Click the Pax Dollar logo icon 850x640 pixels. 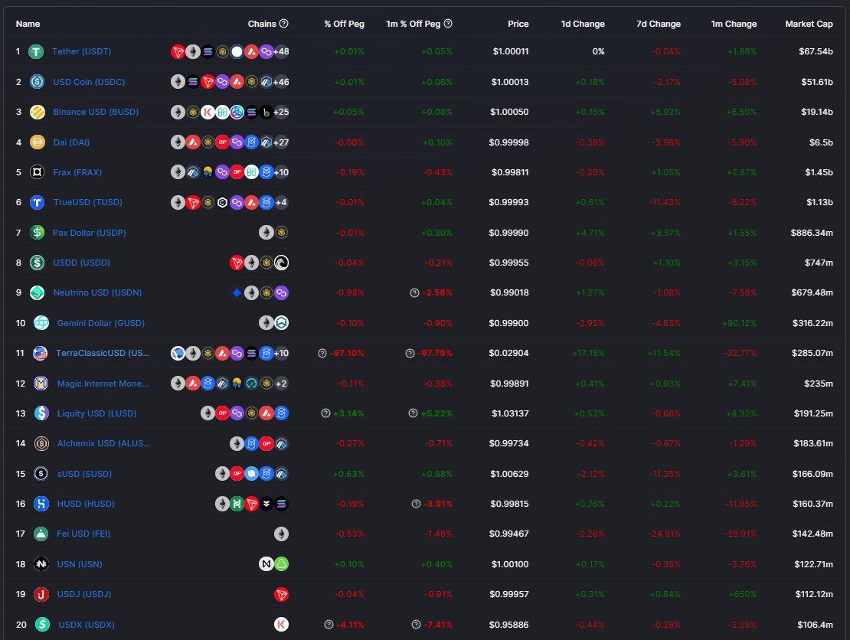tap(37, 233)
